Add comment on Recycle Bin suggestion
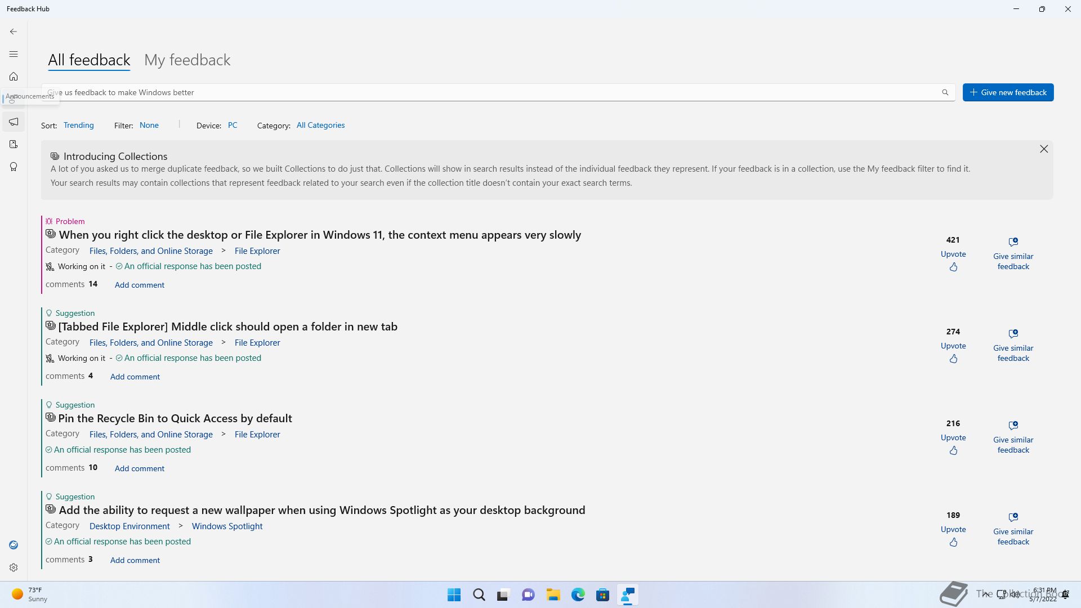The width and height of the screenshot is (1081, 608). click(140, 468)
